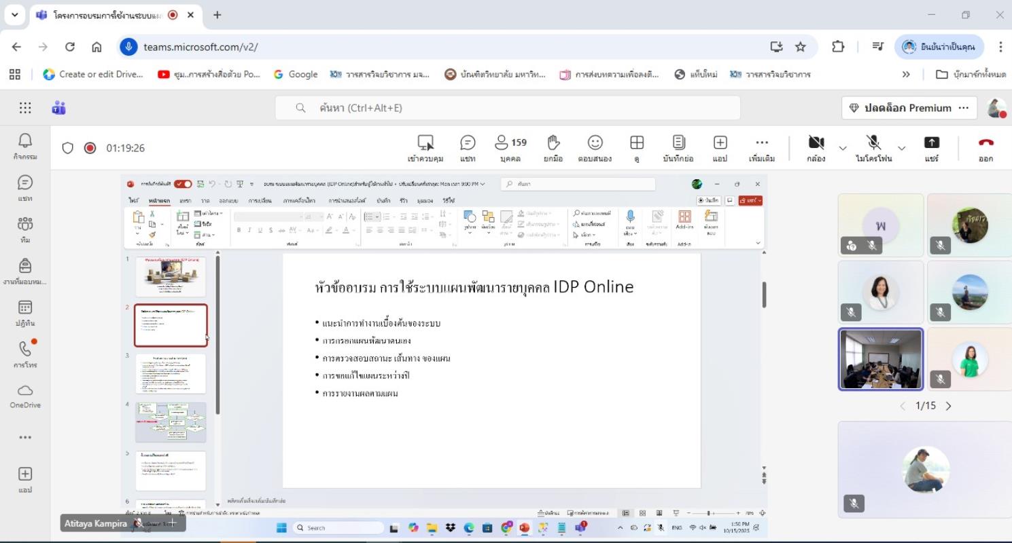Toggle the AutoSave switch in PowerPoint
Screen dimensions: 1012x543
(x=183, y=184)
